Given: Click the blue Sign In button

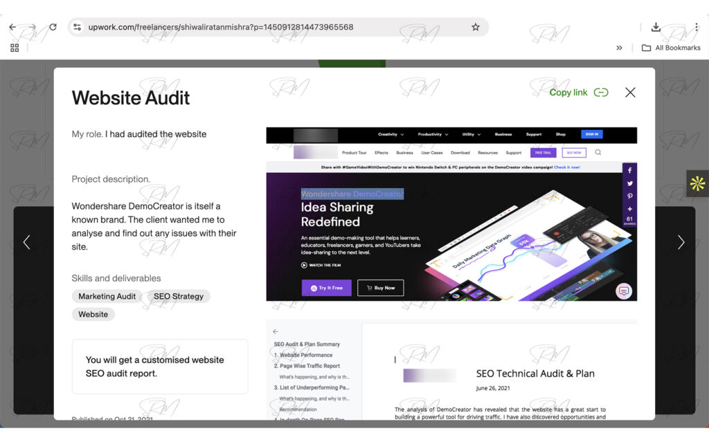Looking at the screenshot, I should (x=591, y=134).
